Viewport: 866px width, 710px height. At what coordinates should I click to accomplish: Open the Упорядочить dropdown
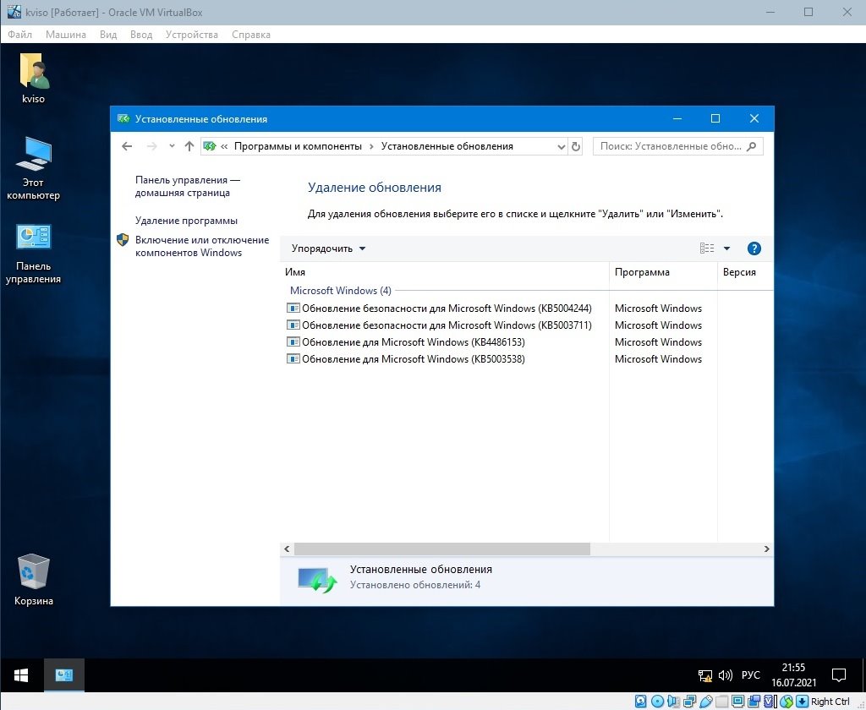coord(329,248)
